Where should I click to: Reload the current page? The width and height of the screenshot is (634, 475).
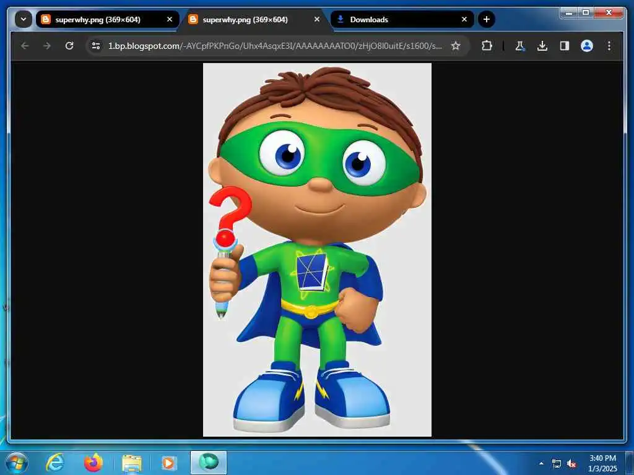tap(69, 46)
